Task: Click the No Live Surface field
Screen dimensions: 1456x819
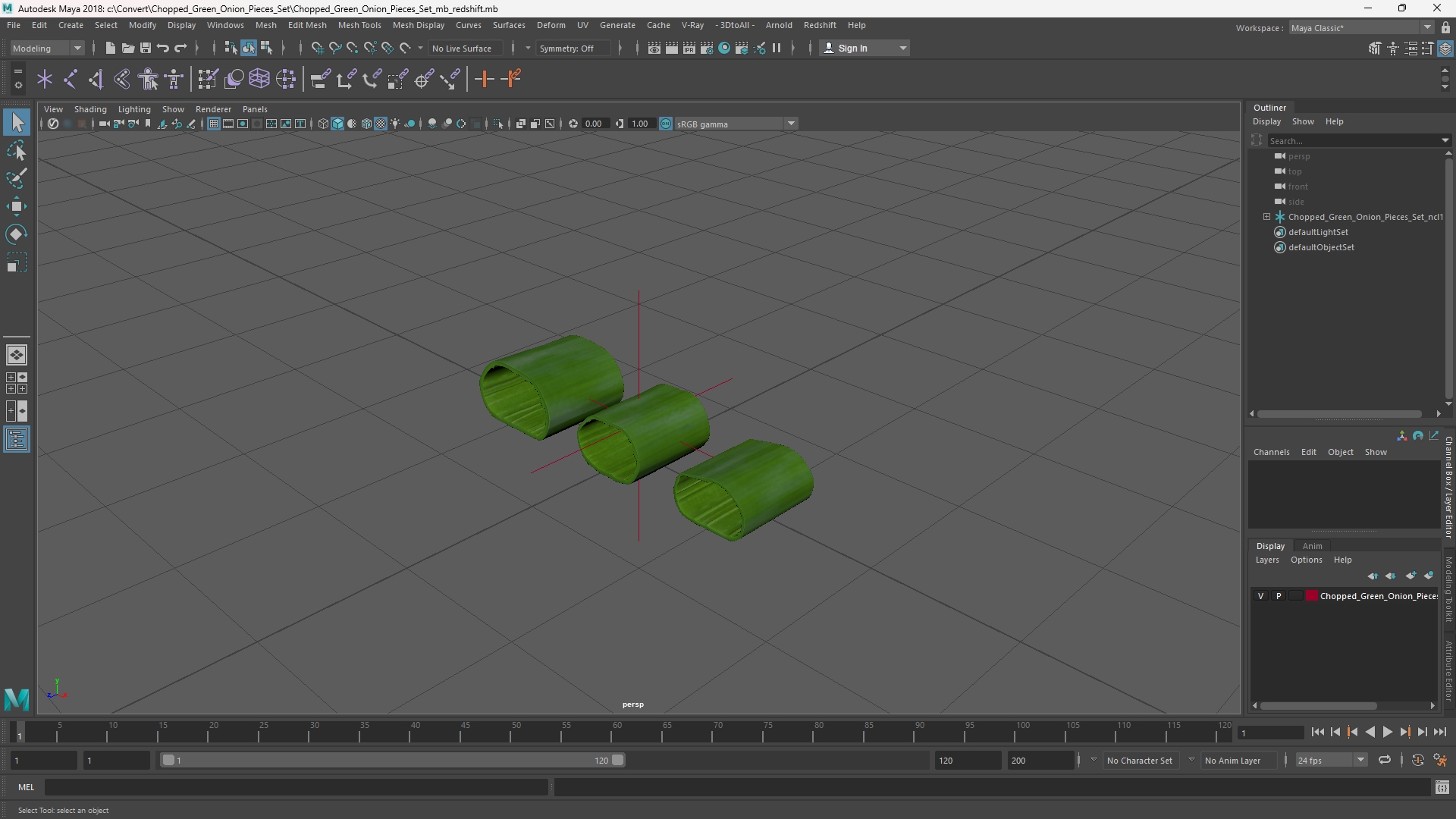Action: pyautogui.click(x=466, y=48)
